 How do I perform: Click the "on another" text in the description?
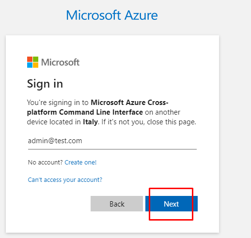coord(162,112)
